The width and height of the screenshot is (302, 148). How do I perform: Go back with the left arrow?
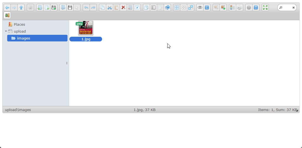(x=7, y=7)
